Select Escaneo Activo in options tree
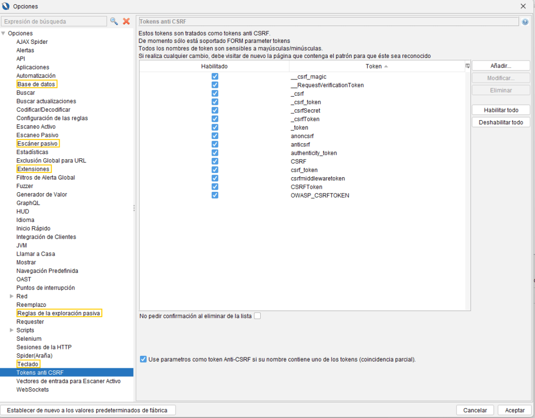 click(x=36, y=126)
